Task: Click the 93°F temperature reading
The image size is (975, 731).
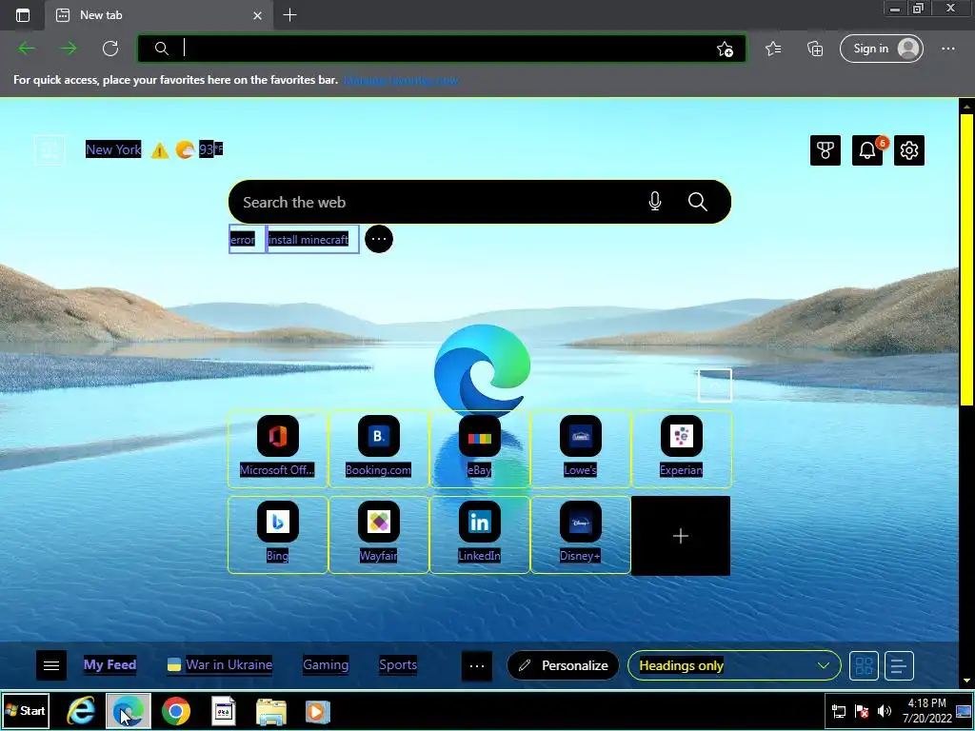Action: (x=210, y=149)
